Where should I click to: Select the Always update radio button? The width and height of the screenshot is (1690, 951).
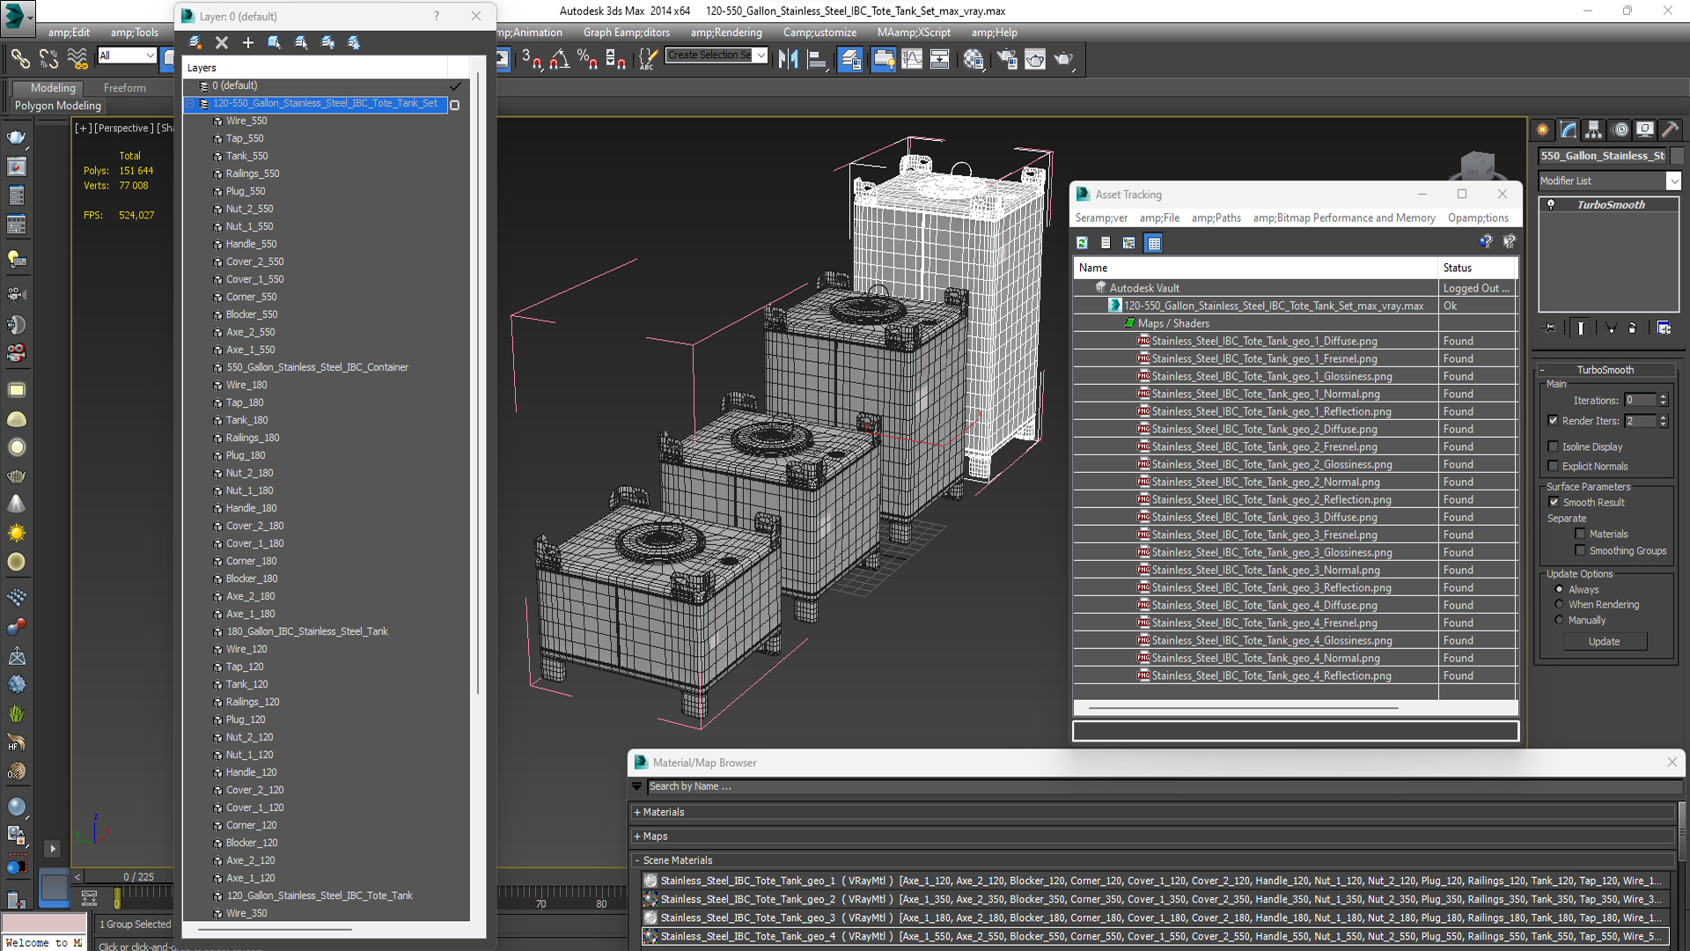point(1559,589)
